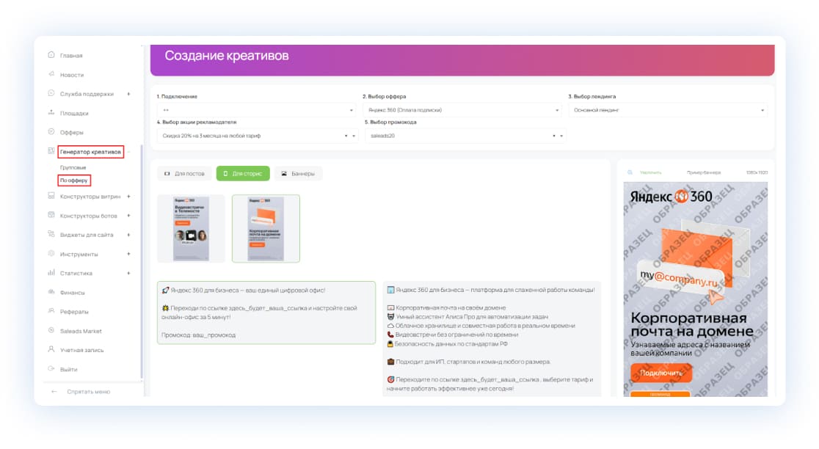Click the Выйти logout icon
This screenshot has height=449, width=819.
pos(51,369)
